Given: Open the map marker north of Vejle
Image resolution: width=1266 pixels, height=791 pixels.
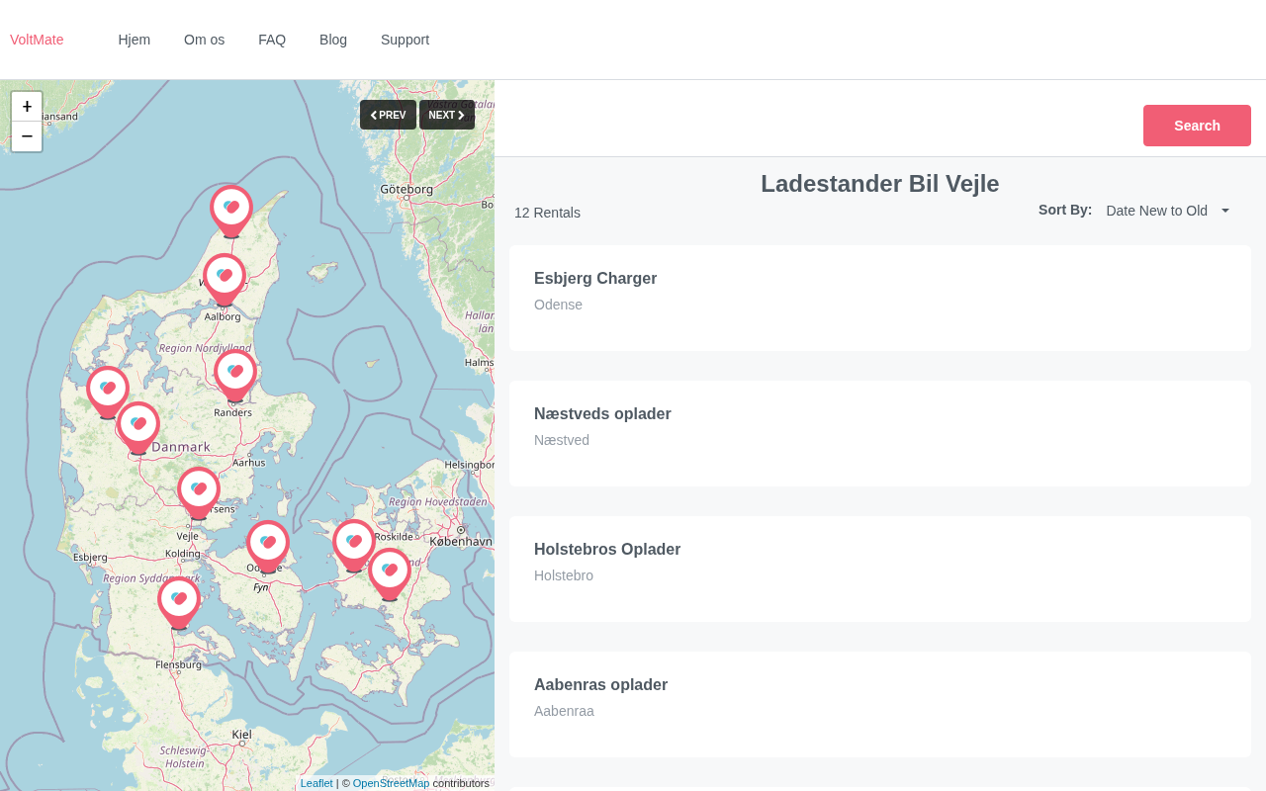Looking at the screenshot, I should [199, 492].
